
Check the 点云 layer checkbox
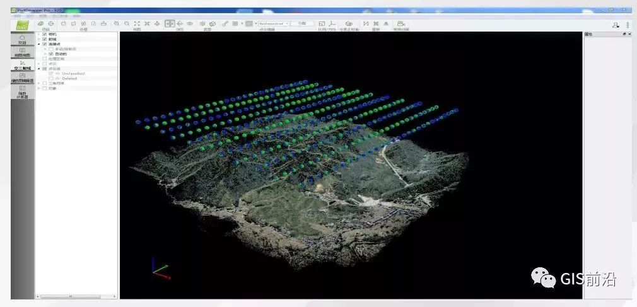tap(45, 64)
